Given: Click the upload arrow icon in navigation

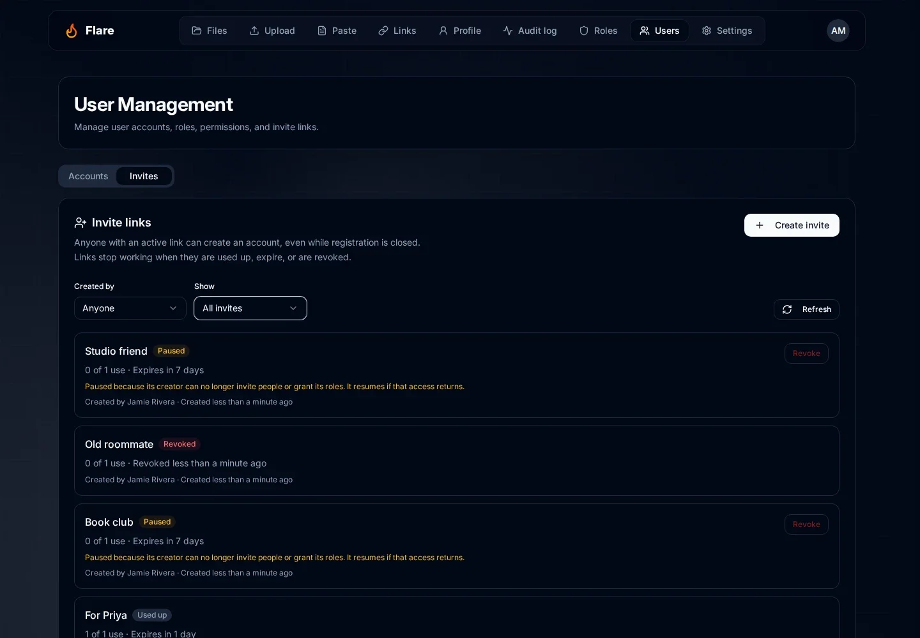Looking at the screenshot, I should [x=254, y=31].
